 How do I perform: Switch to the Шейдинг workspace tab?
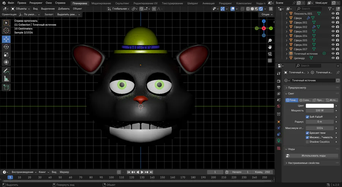tap(193, 3)
